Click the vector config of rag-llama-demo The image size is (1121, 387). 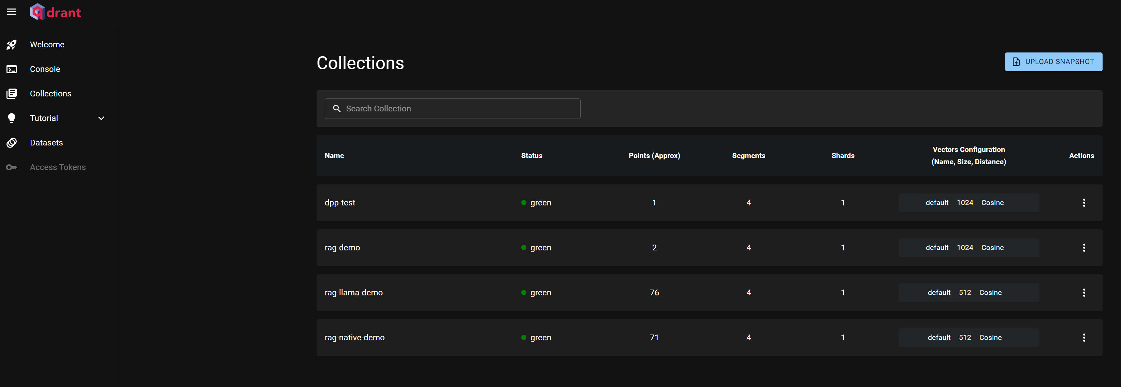(x=968, y=293)
